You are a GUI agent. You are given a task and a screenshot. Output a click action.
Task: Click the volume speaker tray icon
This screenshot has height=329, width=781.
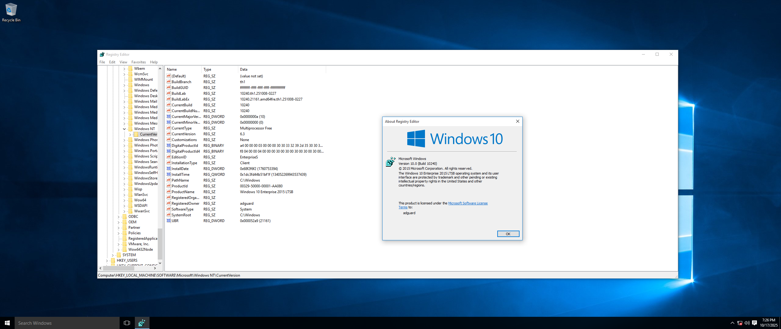click(x=747, y=323)
